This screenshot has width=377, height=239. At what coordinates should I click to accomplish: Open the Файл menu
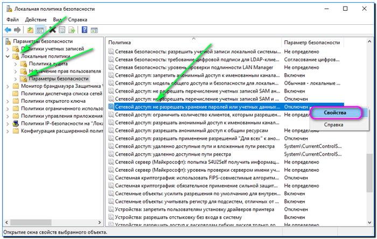12,20
